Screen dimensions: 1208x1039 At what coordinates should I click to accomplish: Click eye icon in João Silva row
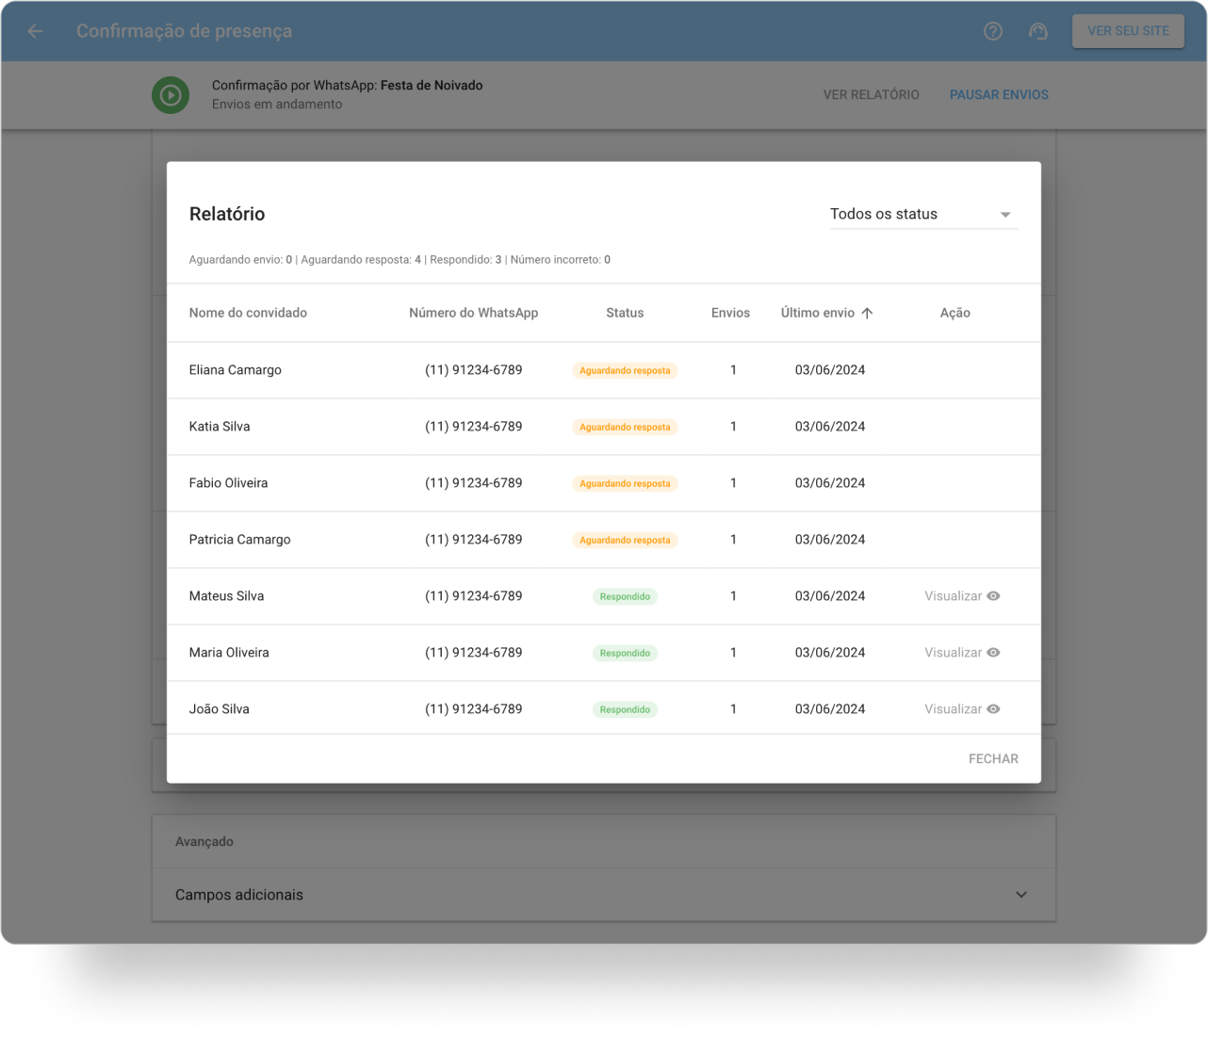click(x=993, y=709)
